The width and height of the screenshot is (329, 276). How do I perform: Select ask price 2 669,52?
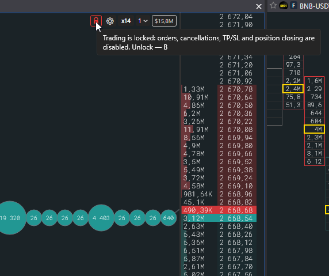(236, 162)
